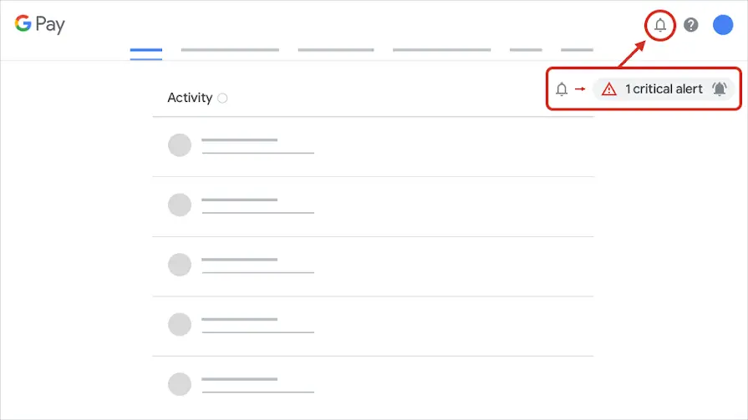Open the fourth tab placeholder
Viewport: 748px width, 420px height.
click(441, 50)
